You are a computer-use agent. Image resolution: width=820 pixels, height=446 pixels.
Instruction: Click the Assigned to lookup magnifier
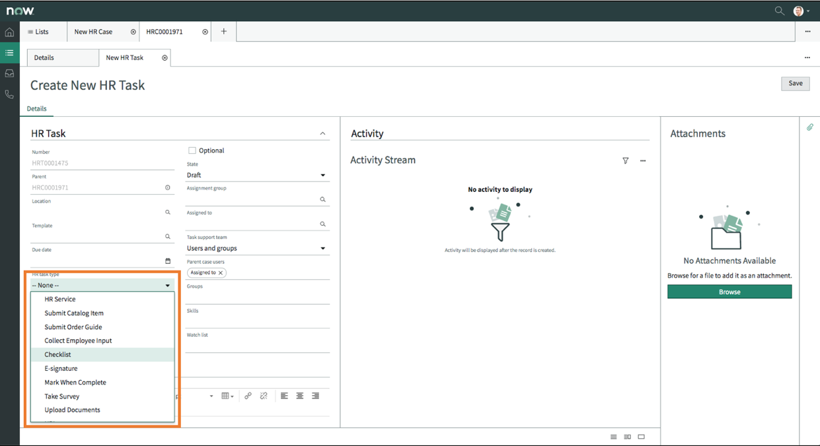(x=322, y=224)
